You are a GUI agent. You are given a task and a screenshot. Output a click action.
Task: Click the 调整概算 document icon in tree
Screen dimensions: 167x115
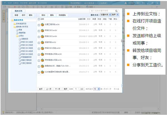(17, 32)
